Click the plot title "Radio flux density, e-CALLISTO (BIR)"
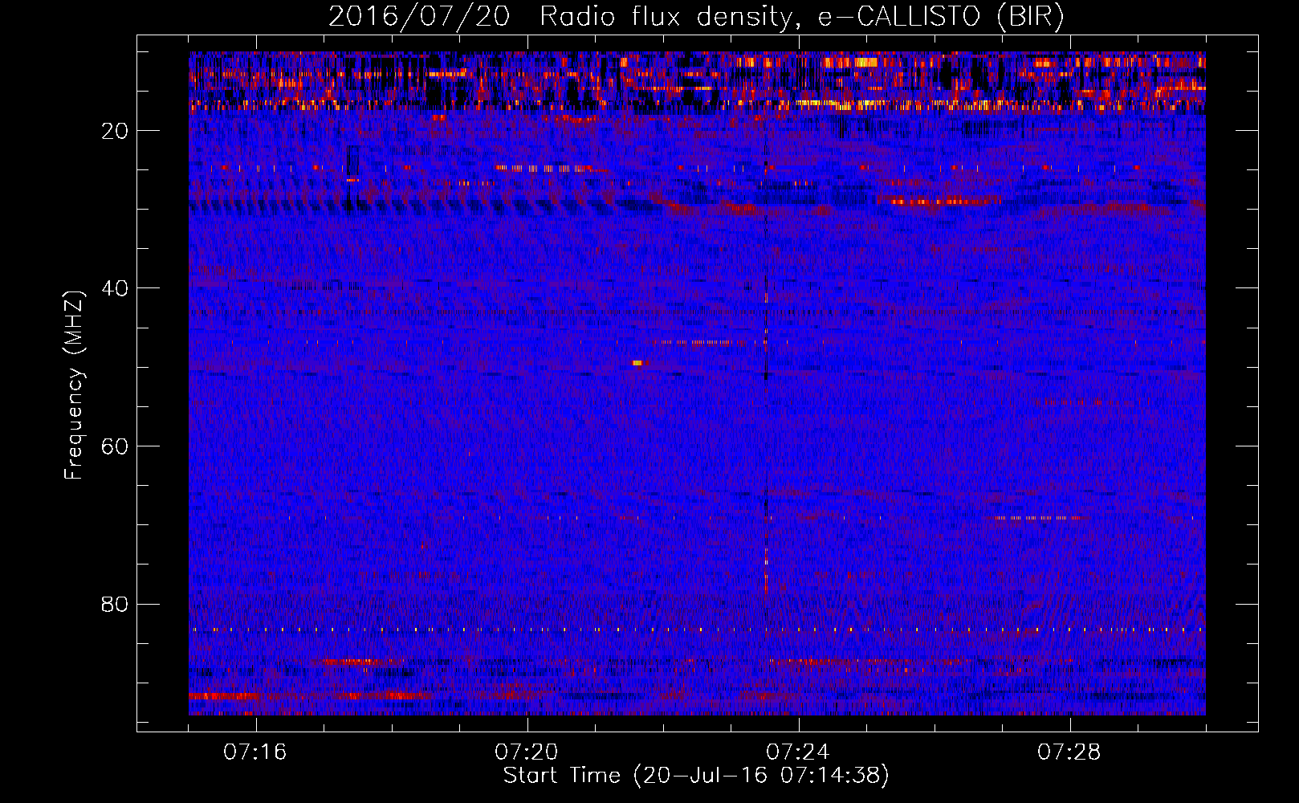 [x=802, y=16]
